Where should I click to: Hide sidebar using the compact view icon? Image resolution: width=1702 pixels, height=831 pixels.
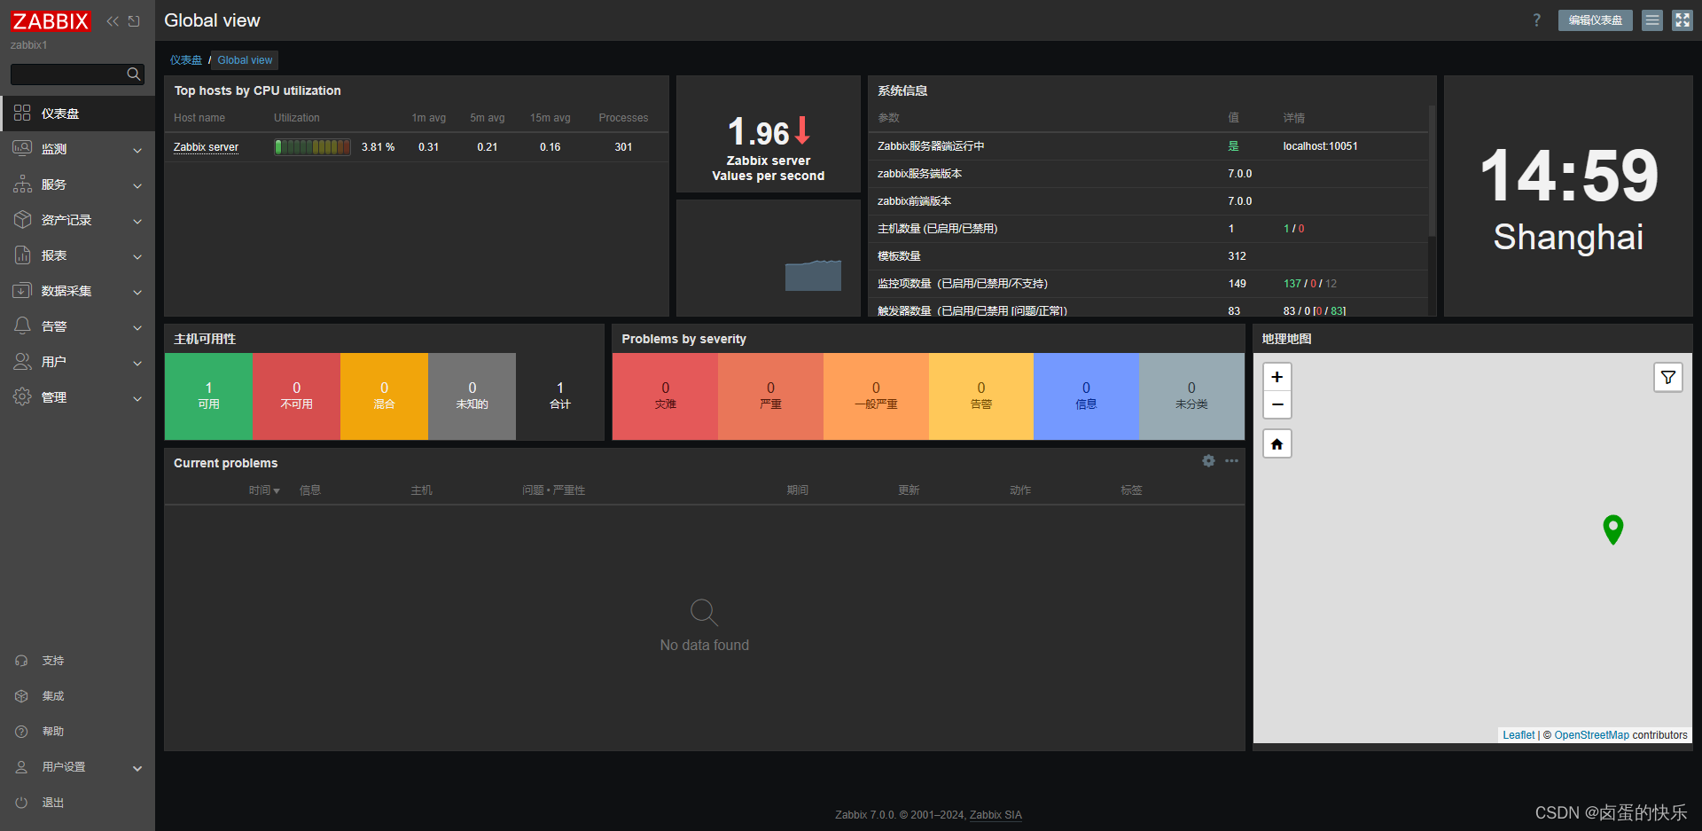(x=134, y=21)
